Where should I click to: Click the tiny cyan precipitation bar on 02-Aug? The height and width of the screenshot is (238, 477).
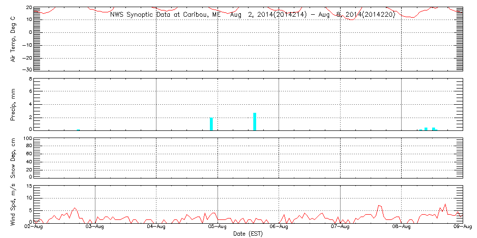(x=78, y=130)
